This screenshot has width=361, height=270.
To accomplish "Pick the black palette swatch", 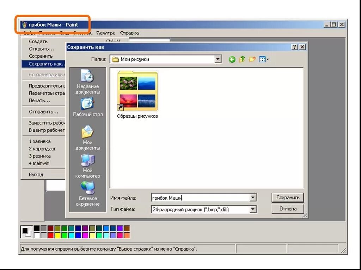I will coord(37,228).
